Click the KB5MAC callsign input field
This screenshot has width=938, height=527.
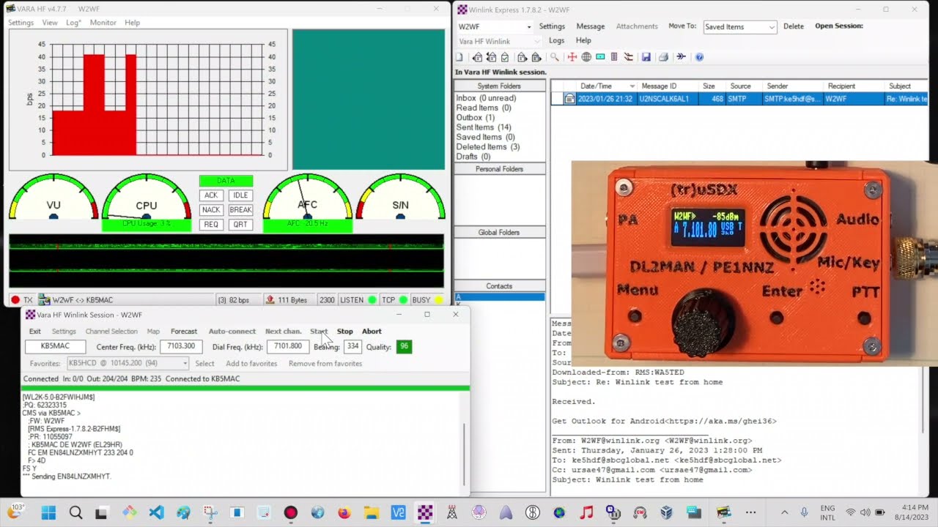pyautogui.click(x=55, y=346)
